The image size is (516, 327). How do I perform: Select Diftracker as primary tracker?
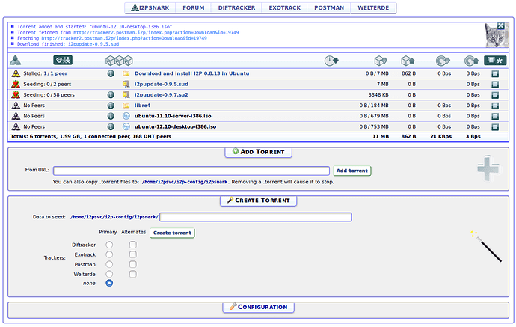110,245
